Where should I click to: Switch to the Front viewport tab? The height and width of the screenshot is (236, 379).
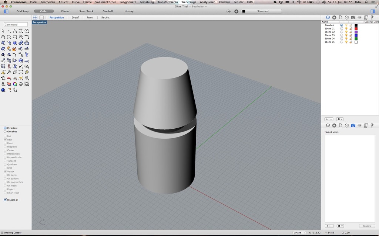(90, 17)
